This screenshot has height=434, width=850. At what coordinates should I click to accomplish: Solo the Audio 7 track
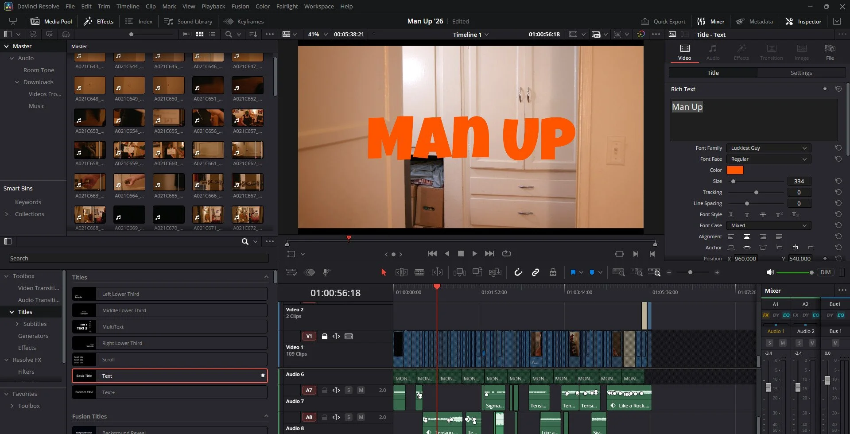pyautogui.click(x=349, y=390)
